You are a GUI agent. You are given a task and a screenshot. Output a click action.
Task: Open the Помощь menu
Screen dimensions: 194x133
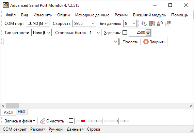coord(179,15)
